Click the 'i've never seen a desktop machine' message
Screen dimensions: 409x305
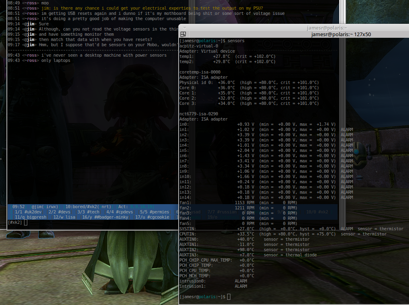click(104, 55)
